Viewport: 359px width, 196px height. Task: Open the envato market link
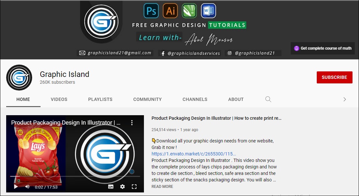pyautogui.click(x=194, y=154)
